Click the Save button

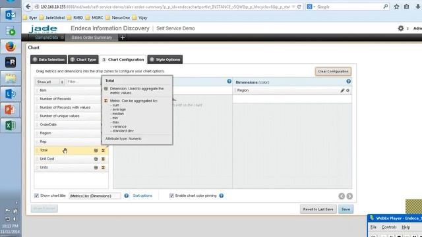pos(346,209)
